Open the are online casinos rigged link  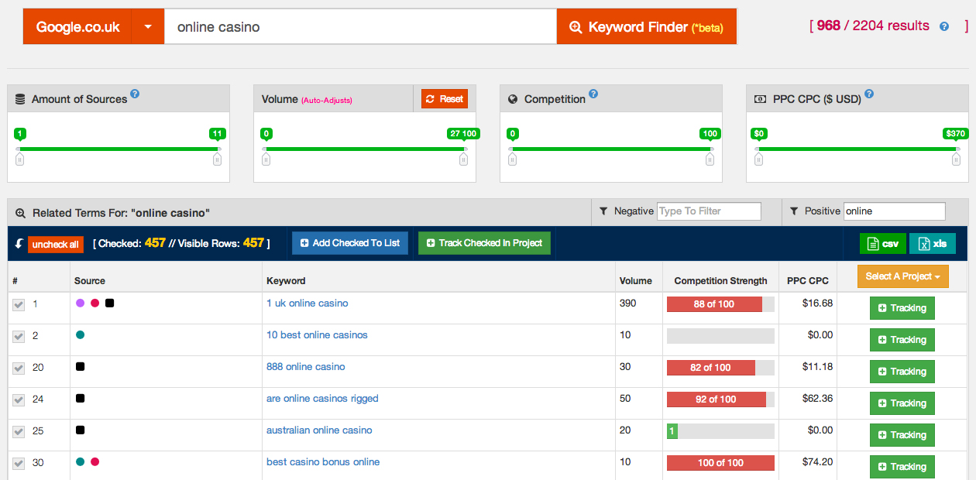pyautogui.click(x=322, y=399)
